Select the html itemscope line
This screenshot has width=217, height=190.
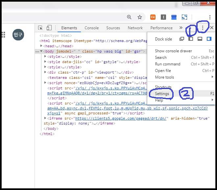click(x=93, y=41)
